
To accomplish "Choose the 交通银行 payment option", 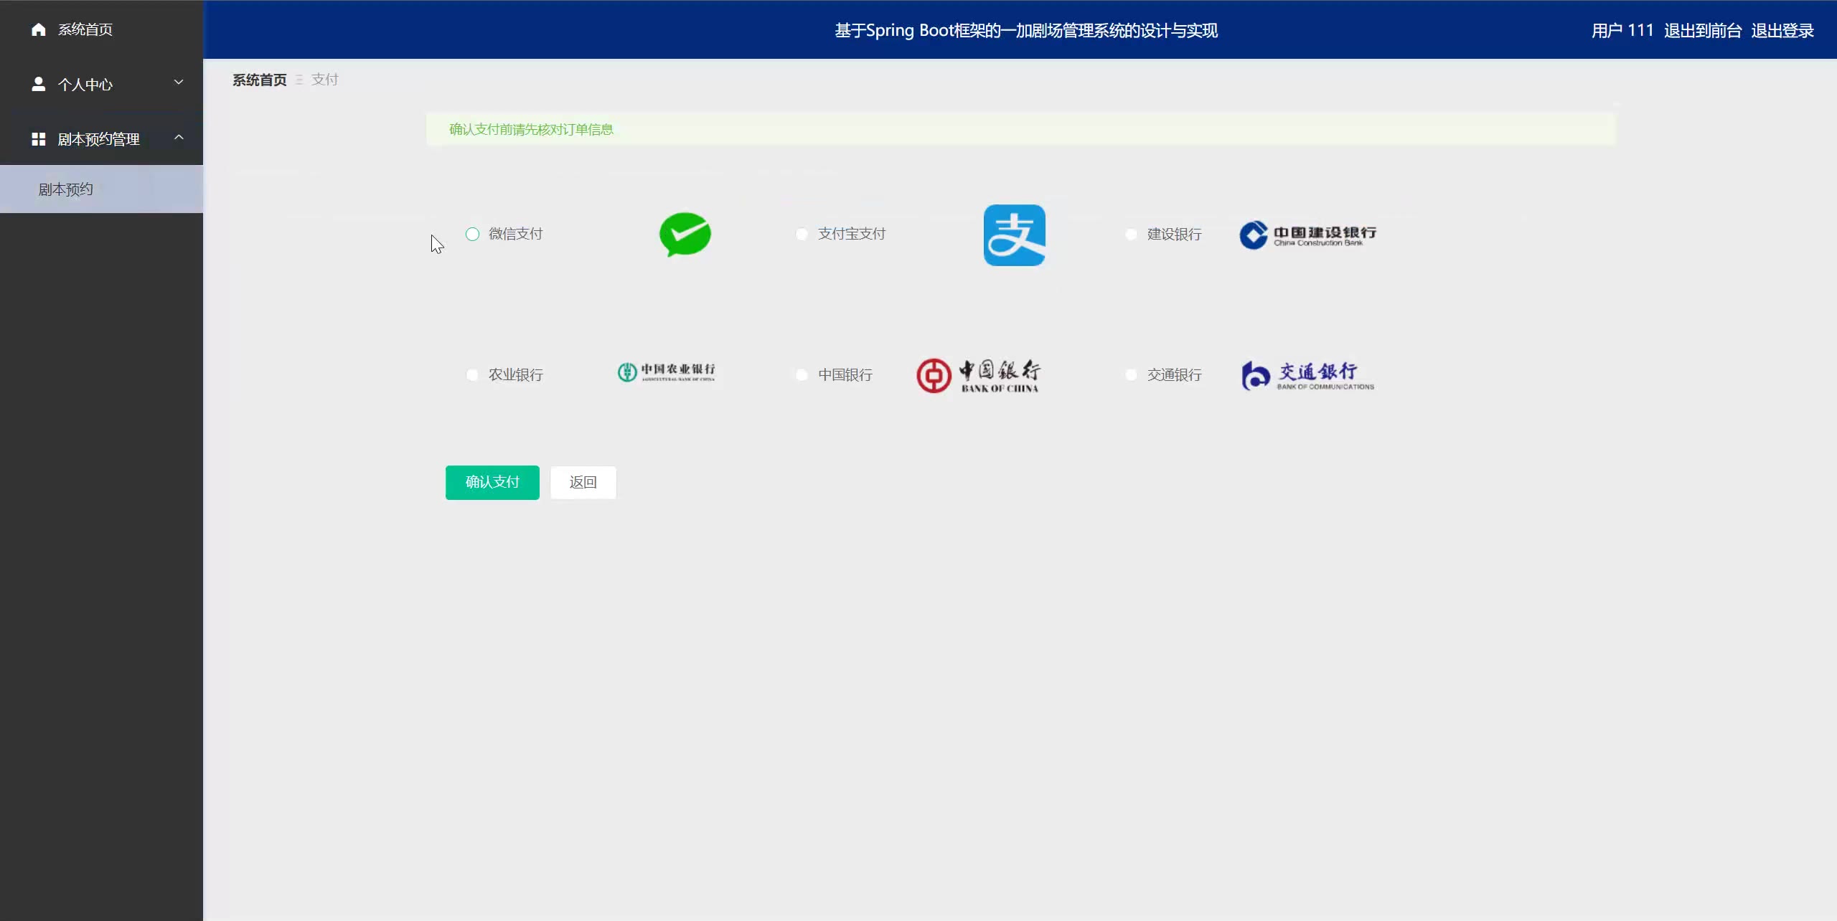I will (1131, 375).
